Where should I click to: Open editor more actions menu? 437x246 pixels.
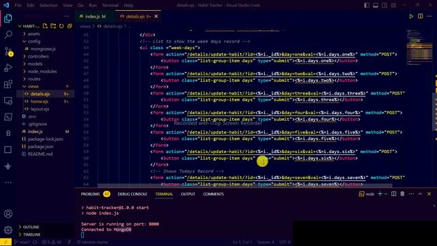click(429, 16)
